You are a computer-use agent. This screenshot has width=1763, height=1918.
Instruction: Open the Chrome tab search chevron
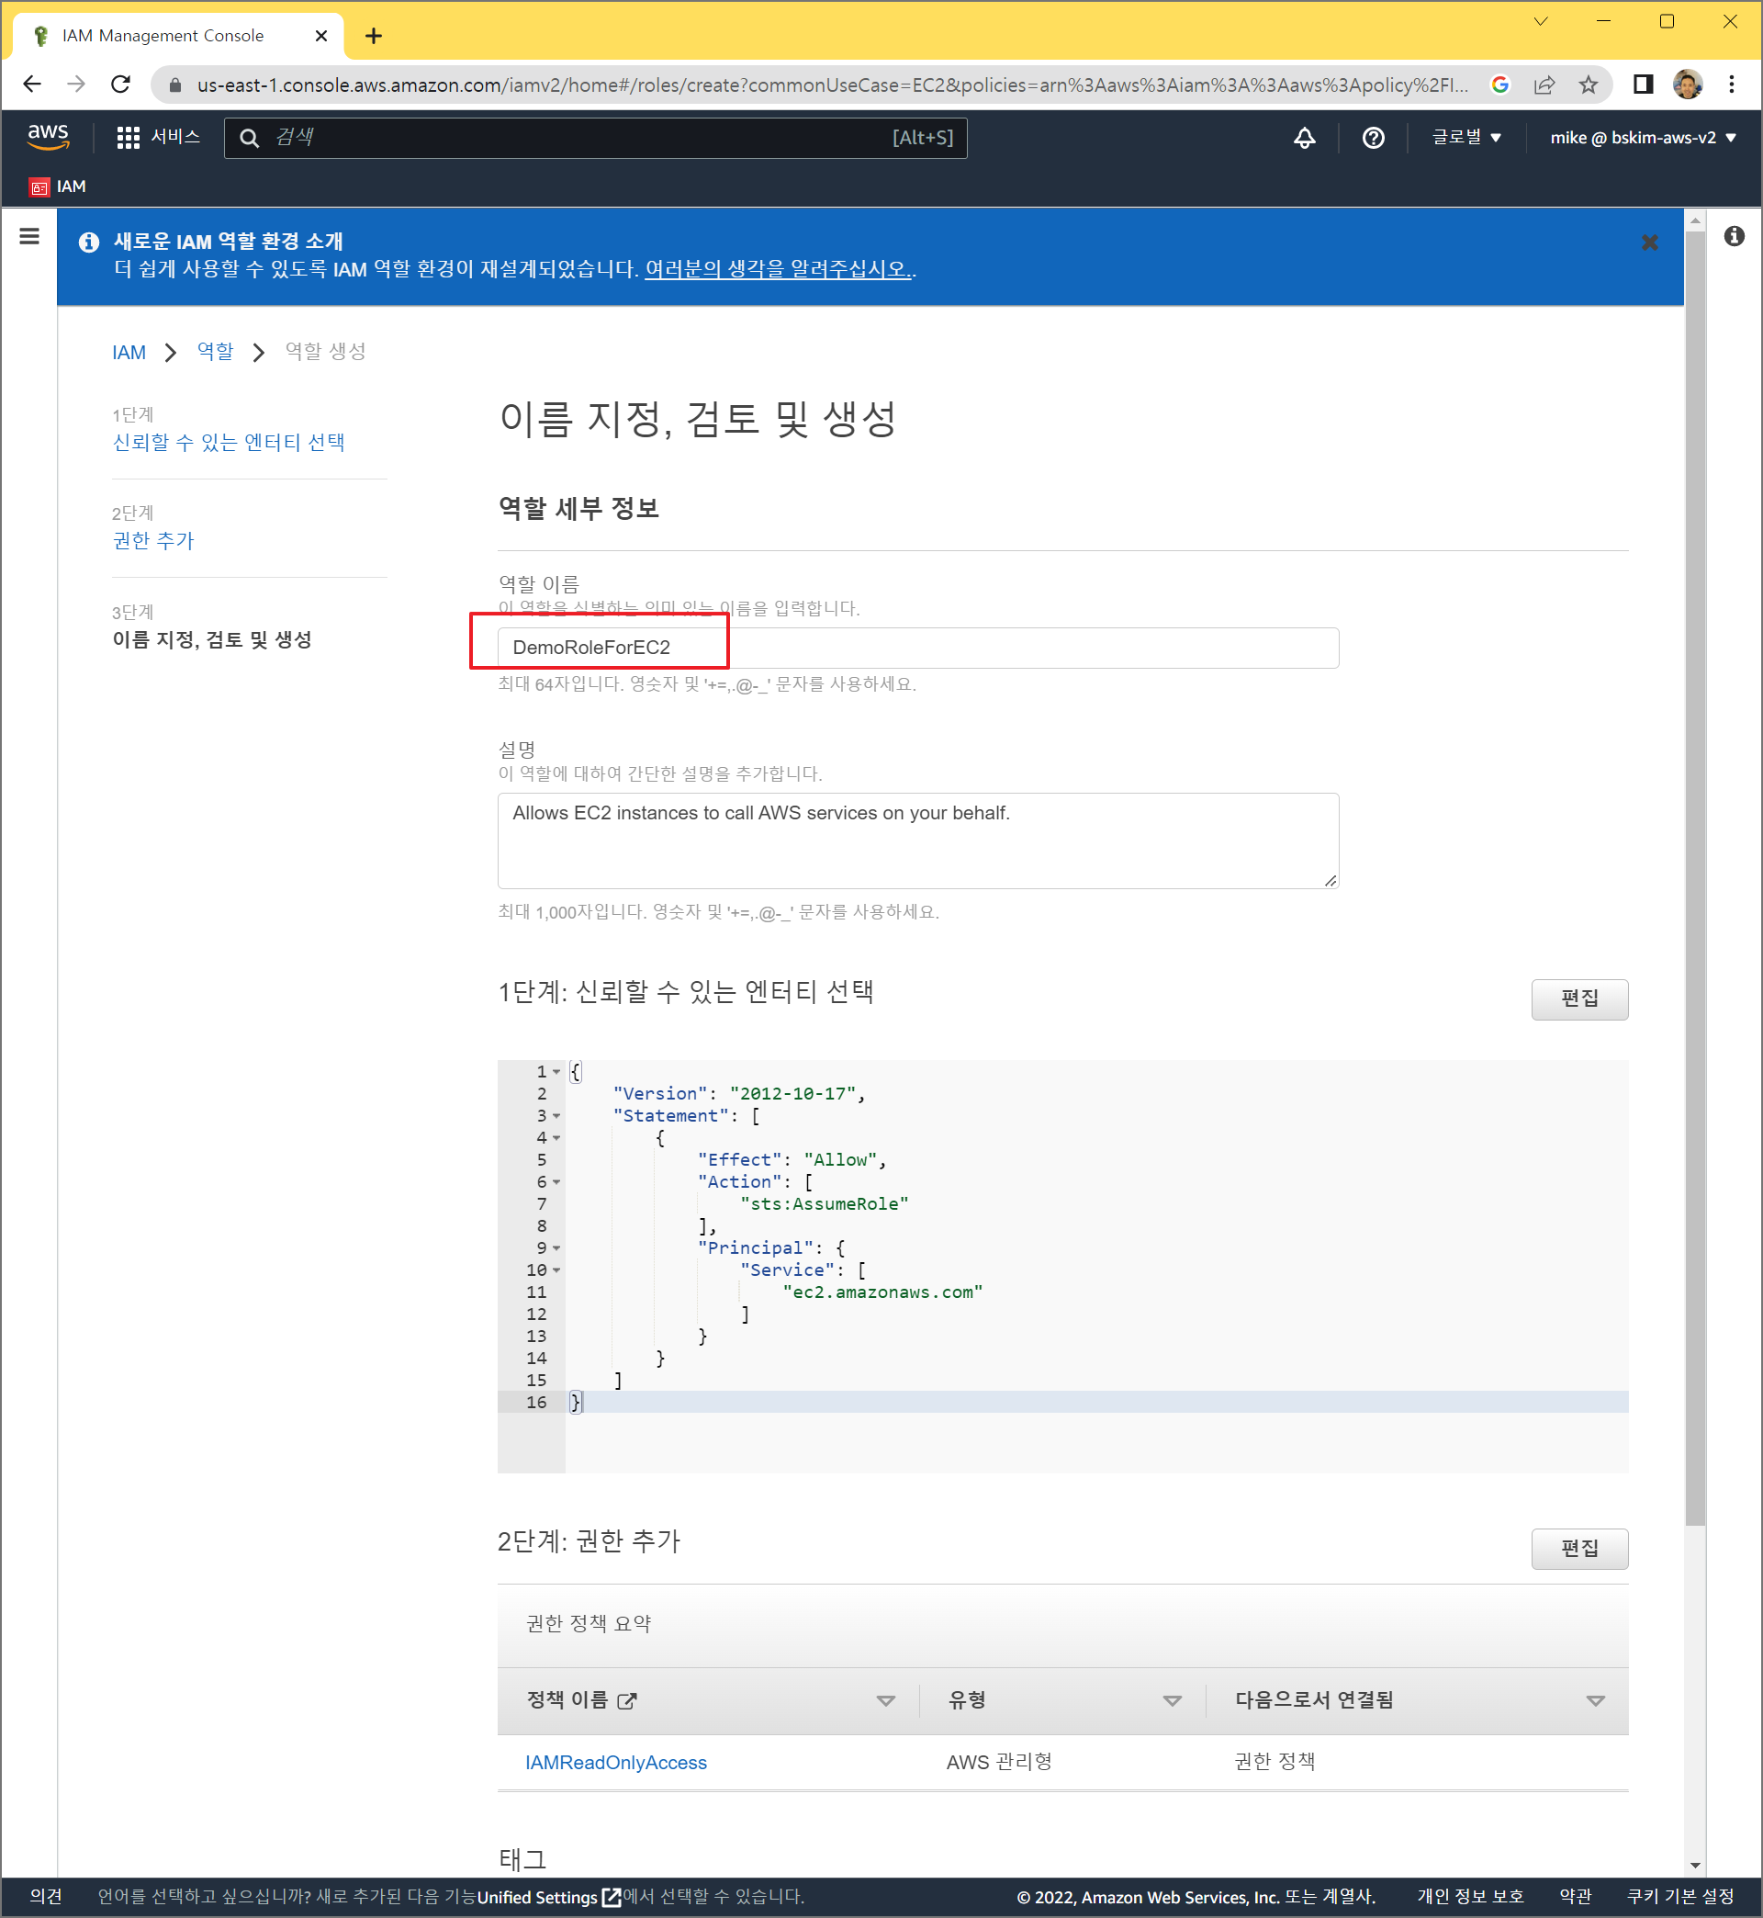[1541, 21]
